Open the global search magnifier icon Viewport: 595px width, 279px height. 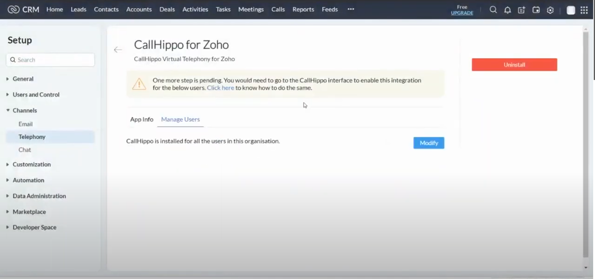click(x=493, y=10)
